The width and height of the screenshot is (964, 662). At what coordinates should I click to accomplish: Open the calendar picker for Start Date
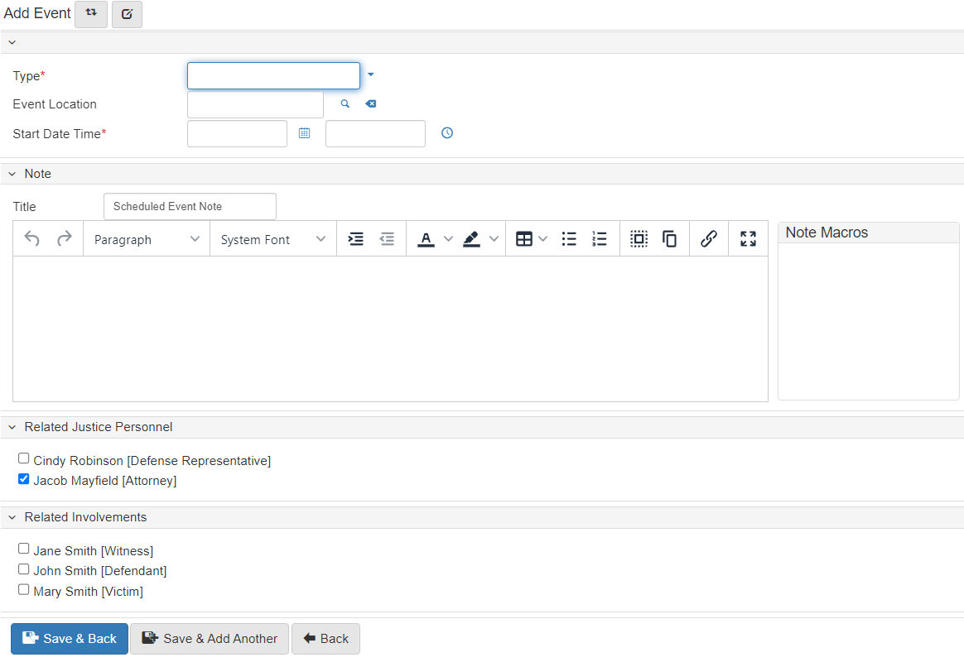tap(304, 133)
